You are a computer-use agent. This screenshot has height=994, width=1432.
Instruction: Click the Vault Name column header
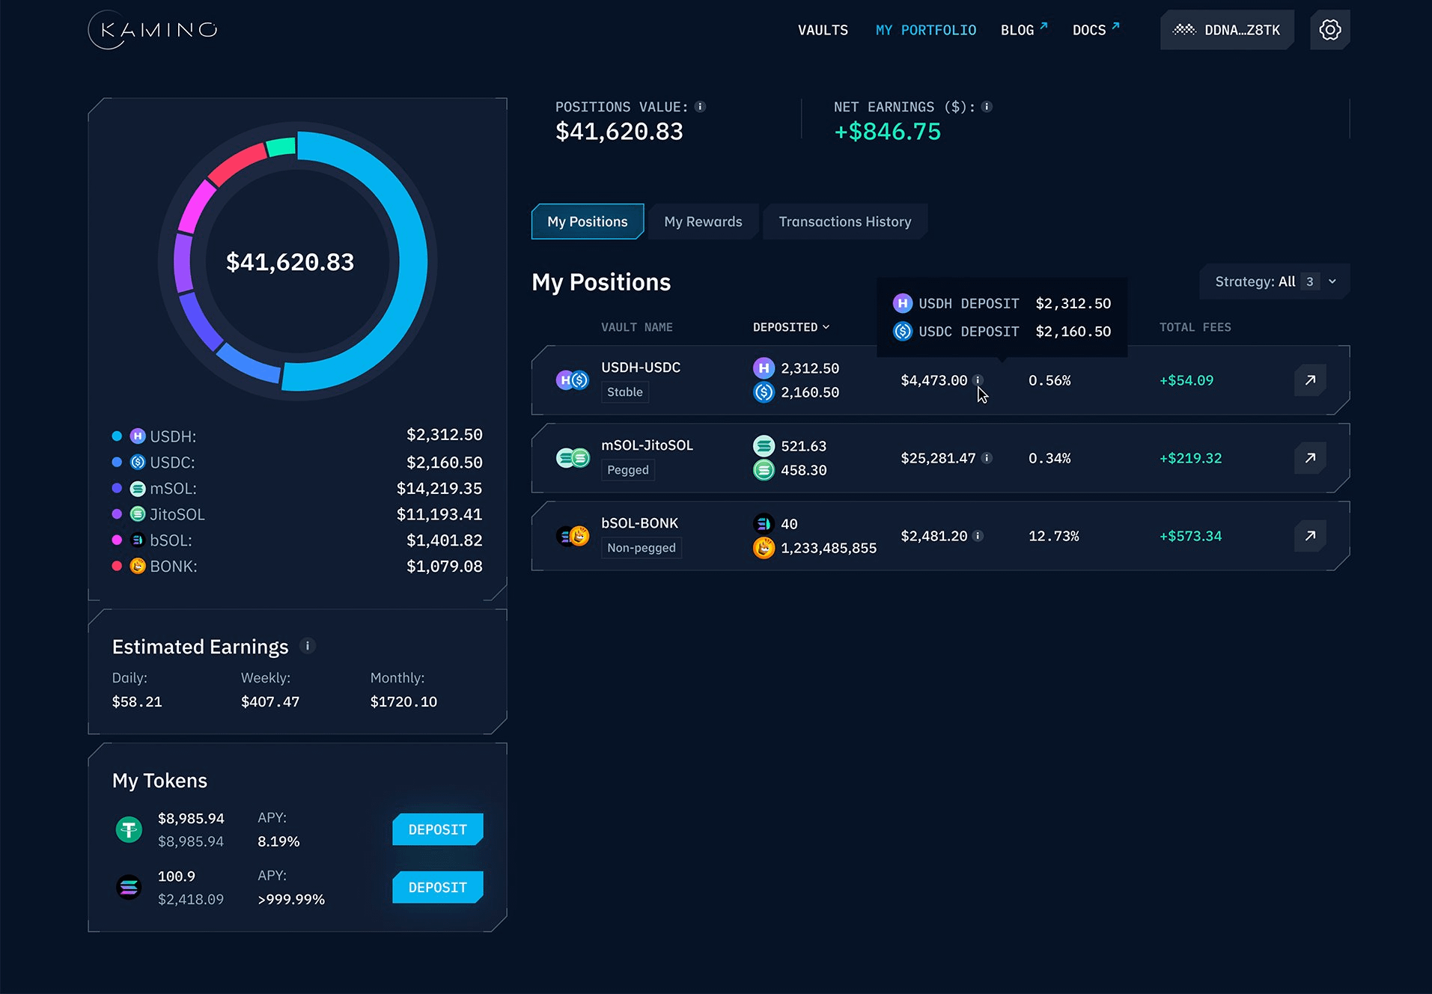(637, 327)
